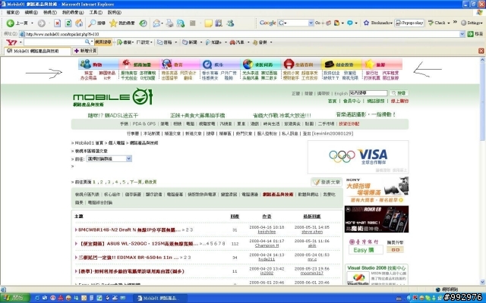Expand the Google Check dropdown arrow
486x303 pixels.
(449, 23)
